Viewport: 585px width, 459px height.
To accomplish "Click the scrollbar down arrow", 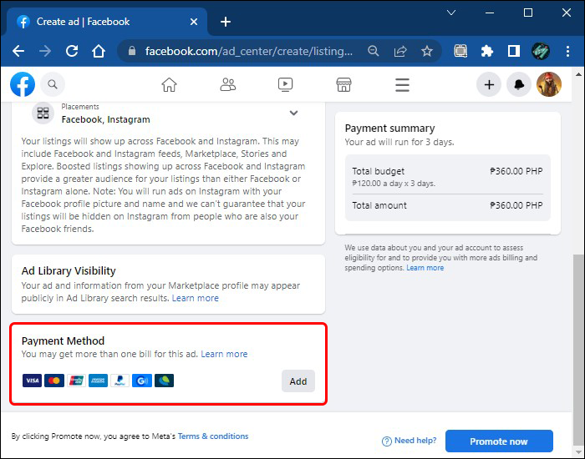I will (x=578, y=451).
